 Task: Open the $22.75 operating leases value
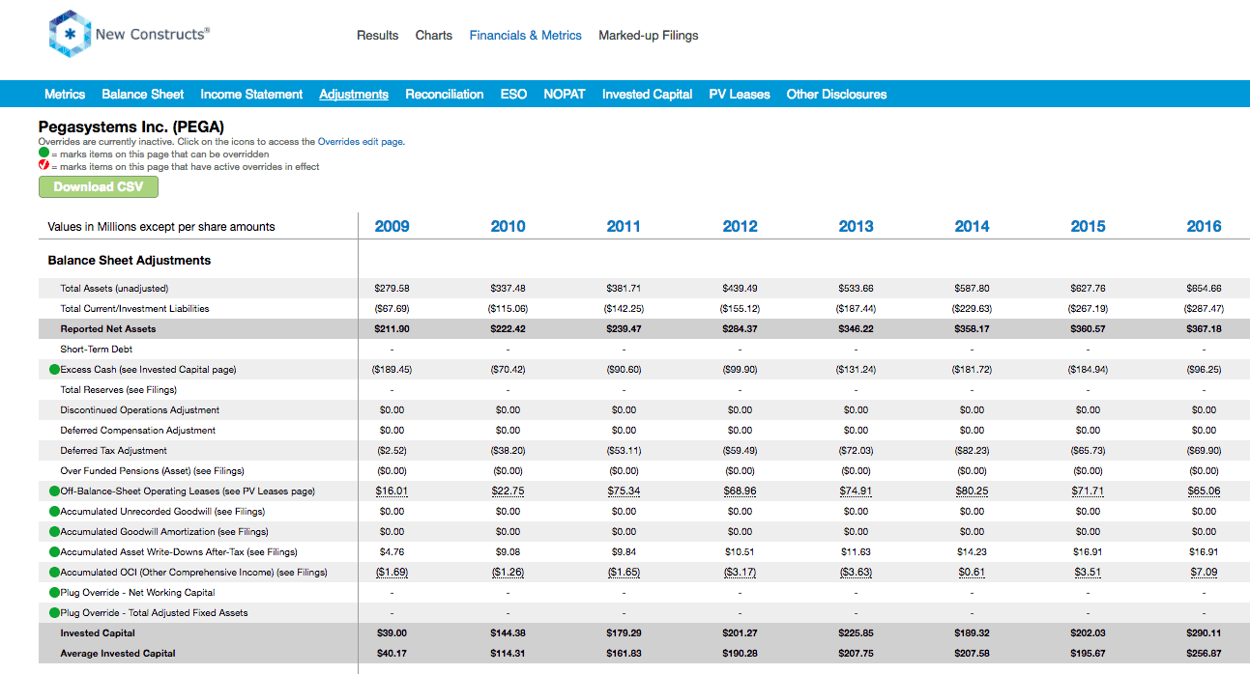click(508, 491)
